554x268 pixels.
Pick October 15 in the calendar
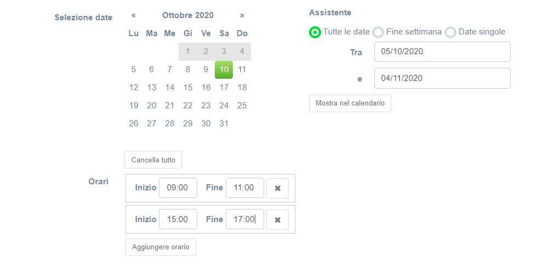(188, 88)
